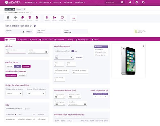This screenshot has height=126, width=160.
Task: Click the iPhone product image thumbnail
Action: pos(128,61)
